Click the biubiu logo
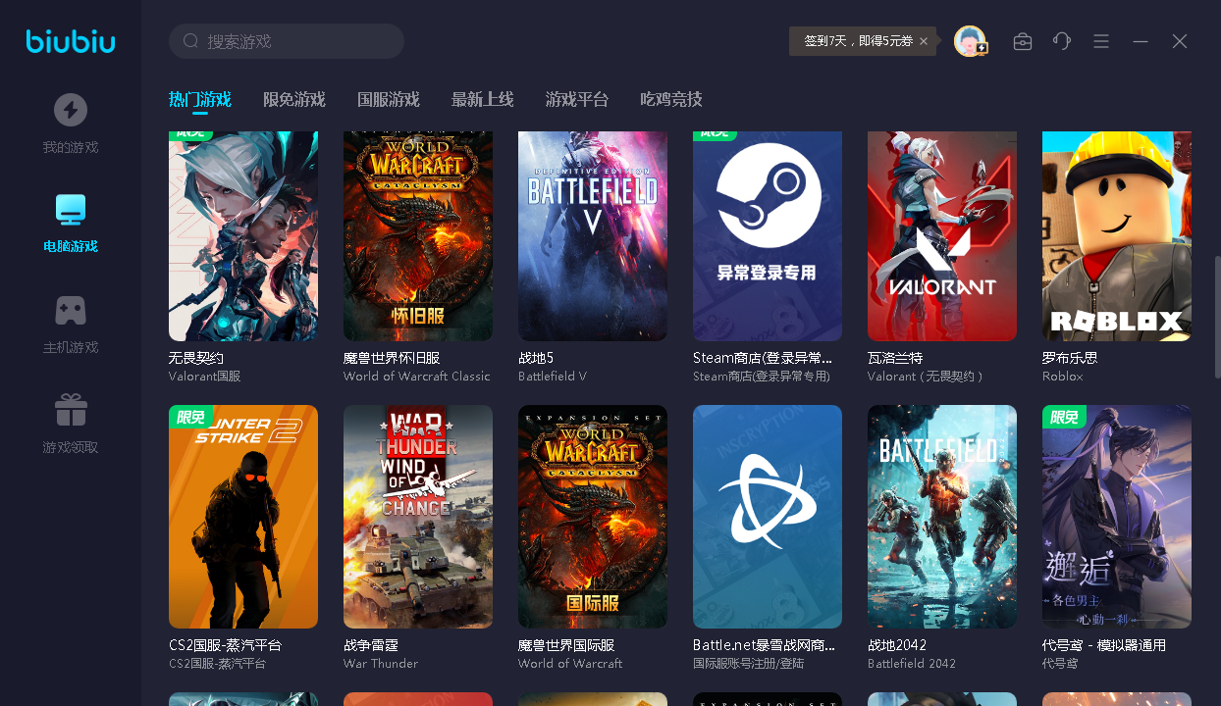 (x=71, y=41)
